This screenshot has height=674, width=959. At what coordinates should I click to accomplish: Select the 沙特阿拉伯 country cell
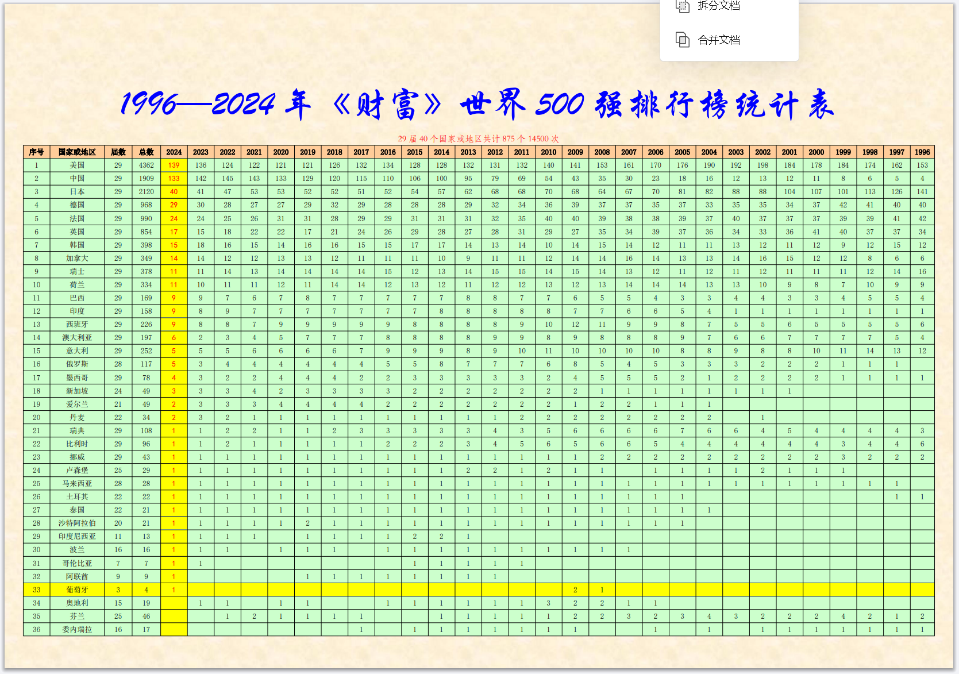(x=77, y=523)
